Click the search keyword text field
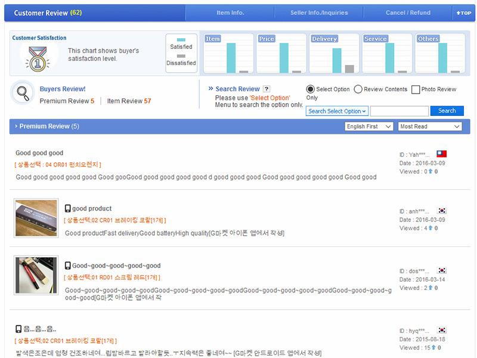Viewport: 477px width, 358px height. coord(399,111)
